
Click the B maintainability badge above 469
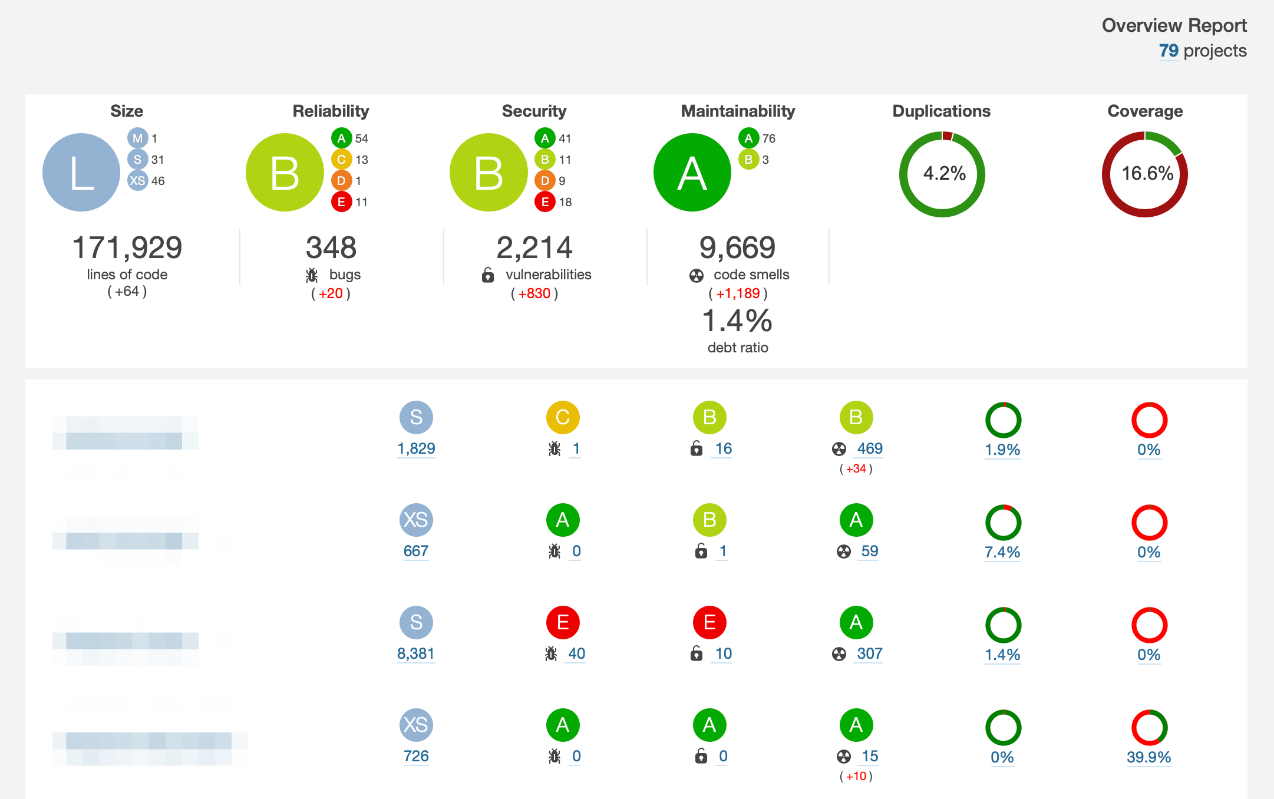pos(856,417)
